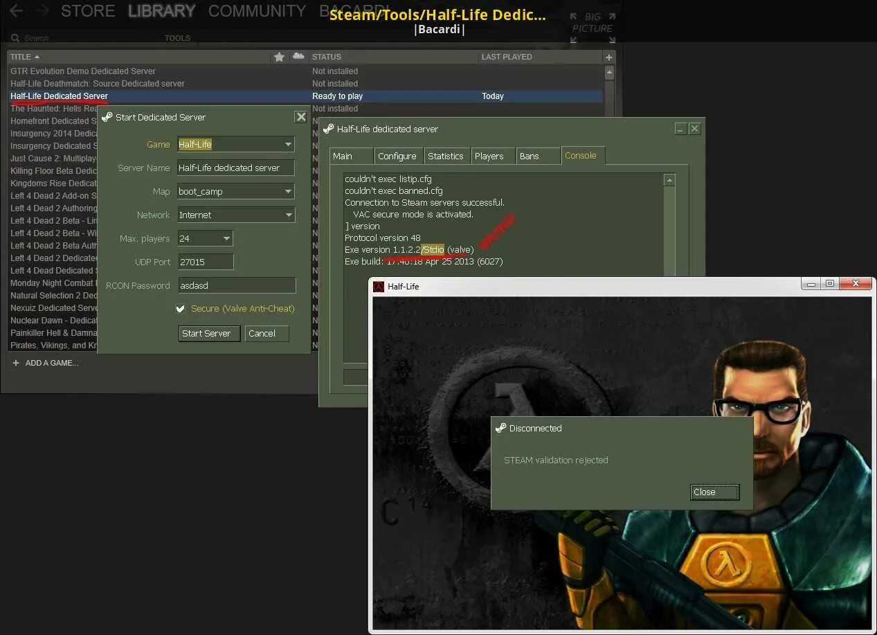
Task: Open the LIBRARY section
Action: pos(162,11)
